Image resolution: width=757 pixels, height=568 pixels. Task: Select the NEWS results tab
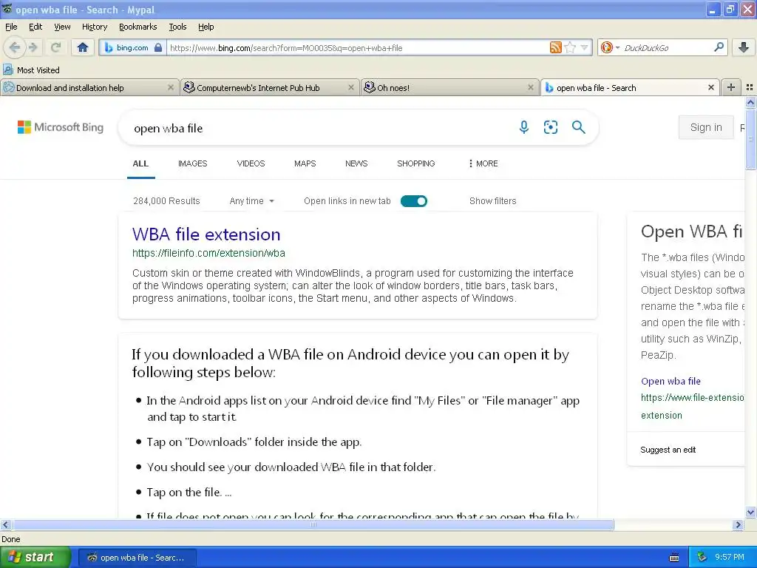[x=356, y=163]
